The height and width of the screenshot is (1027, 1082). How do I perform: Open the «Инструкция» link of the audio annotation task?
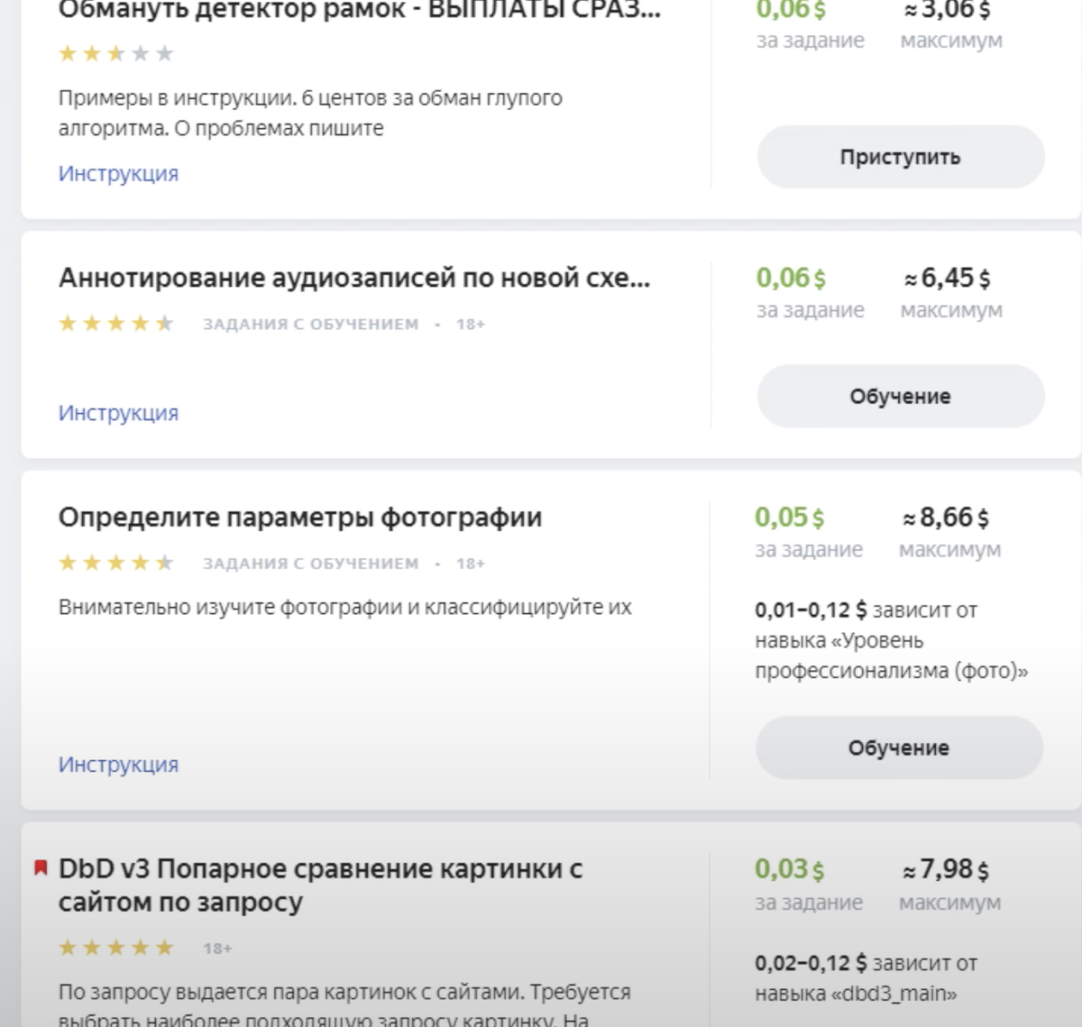coord(118,412)
